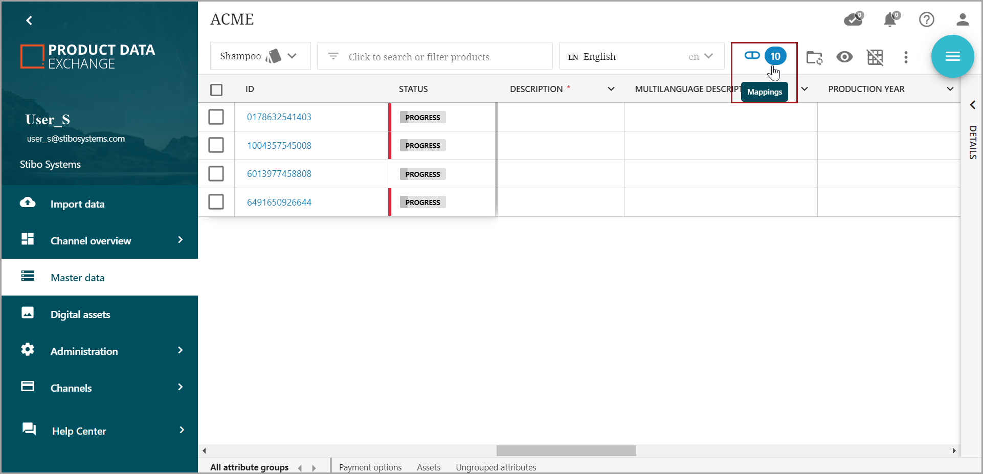Click the search or filter products field

(435, 57)
